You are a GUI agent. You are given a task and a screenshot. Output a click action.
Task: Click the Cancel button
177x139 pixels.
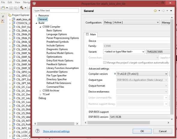(x=163, y=131)
